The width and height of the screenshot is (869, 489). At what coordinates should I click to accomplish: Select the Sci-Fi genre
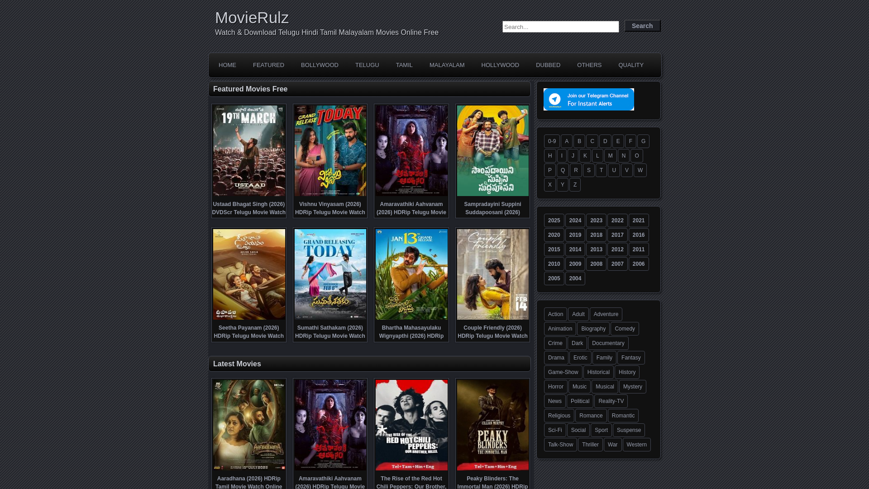pyautogui.click(x=555, y=430)
